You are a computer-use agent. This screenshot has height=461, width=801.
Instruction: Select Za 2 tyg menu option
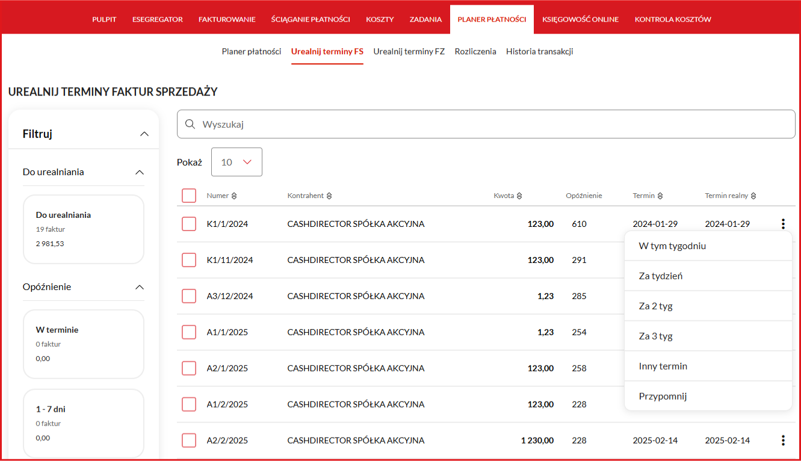(x=708, y=306)
